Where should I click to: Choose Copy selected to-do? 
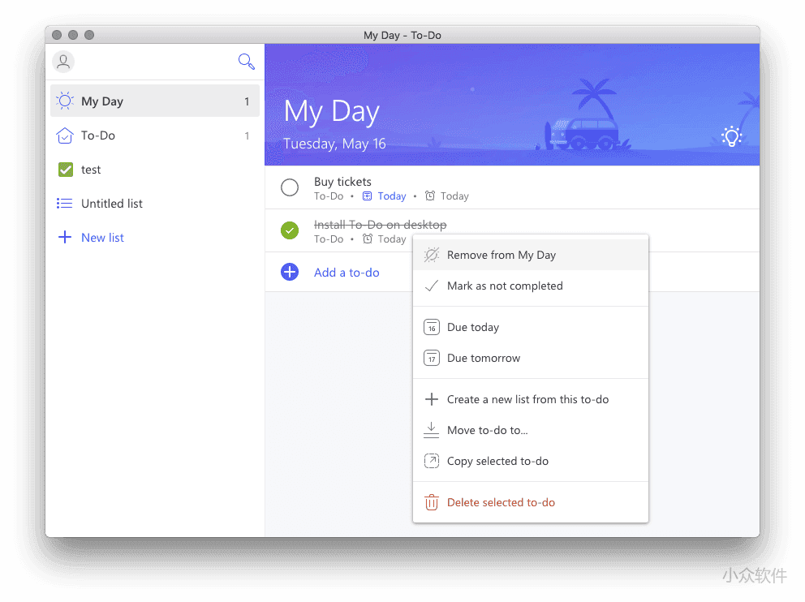496,461
